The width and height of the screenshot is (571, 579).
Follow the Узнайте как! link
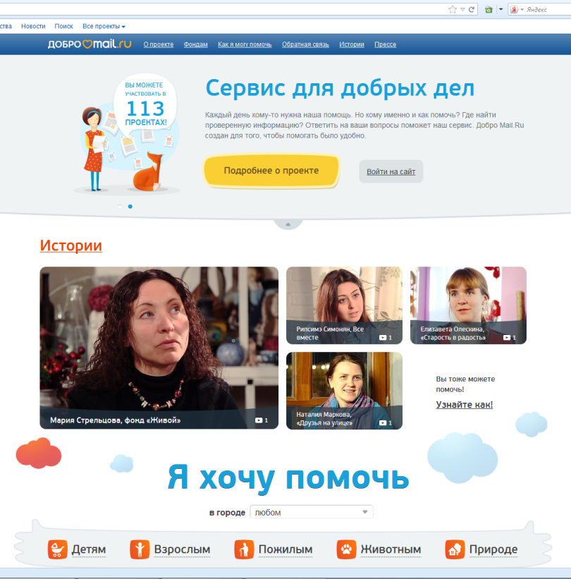pyautogui.click(x=464, y=404)
